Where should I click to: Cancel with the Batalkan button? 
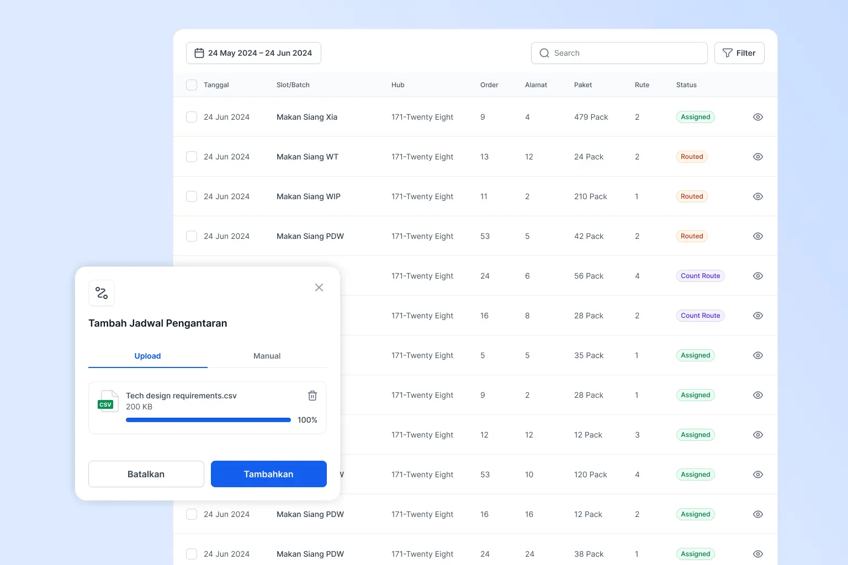(x=146, y=473)
